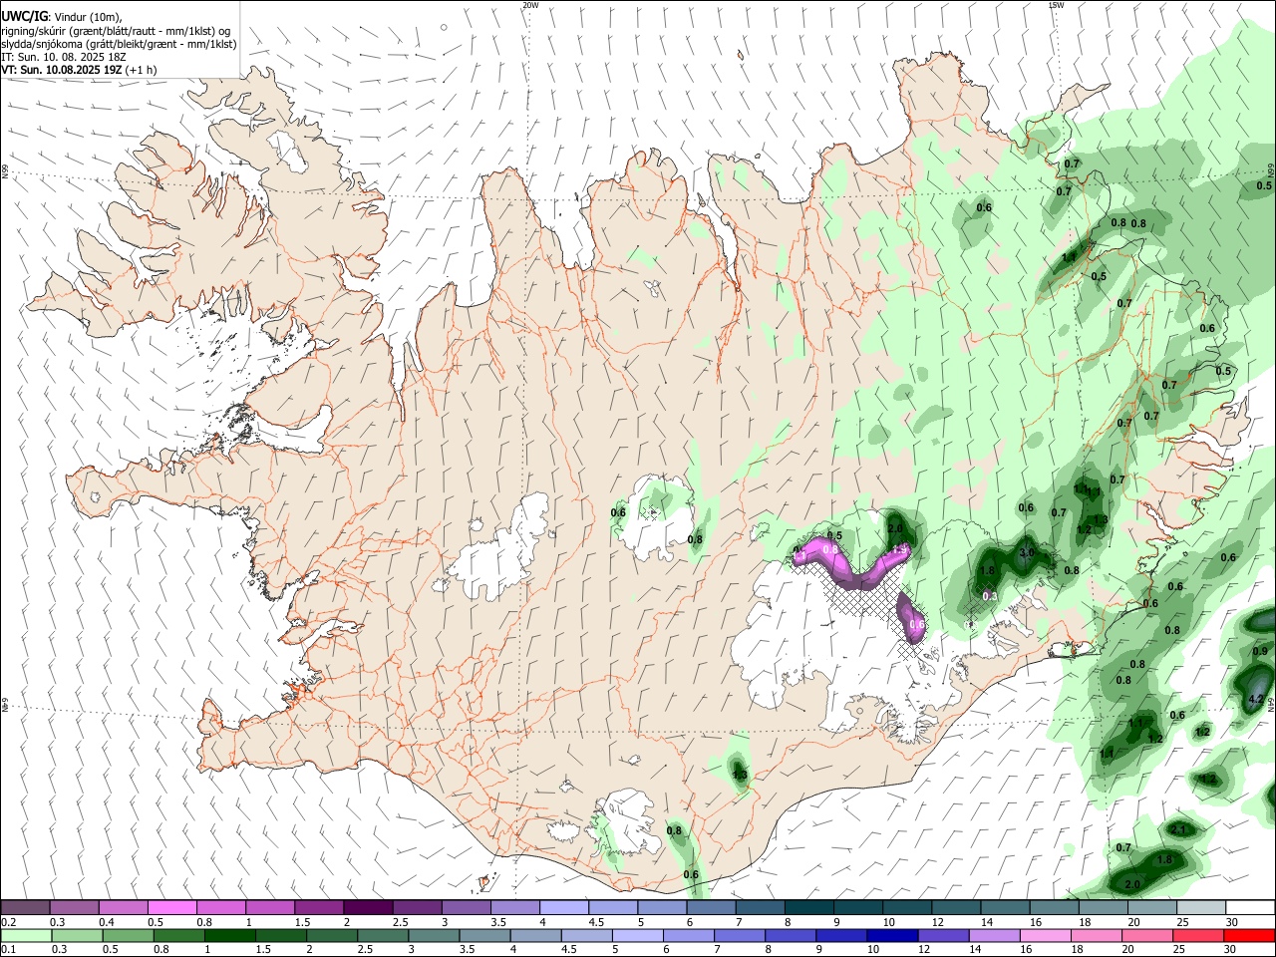Click the '1.9' value beside the purple band
Viewport: 1276px width, 957px height.
tap(900, 549)
